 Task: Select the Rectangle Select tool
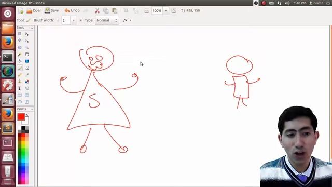20,34
